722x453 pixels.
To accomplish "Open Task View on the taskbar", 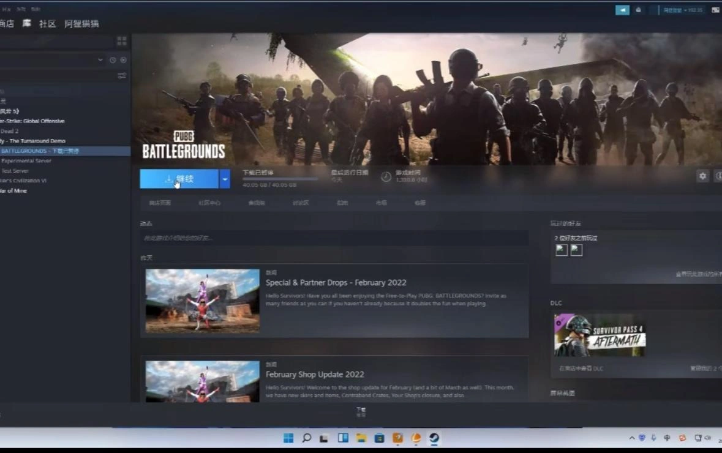I will pyautogui.click(x=324, y=438).
